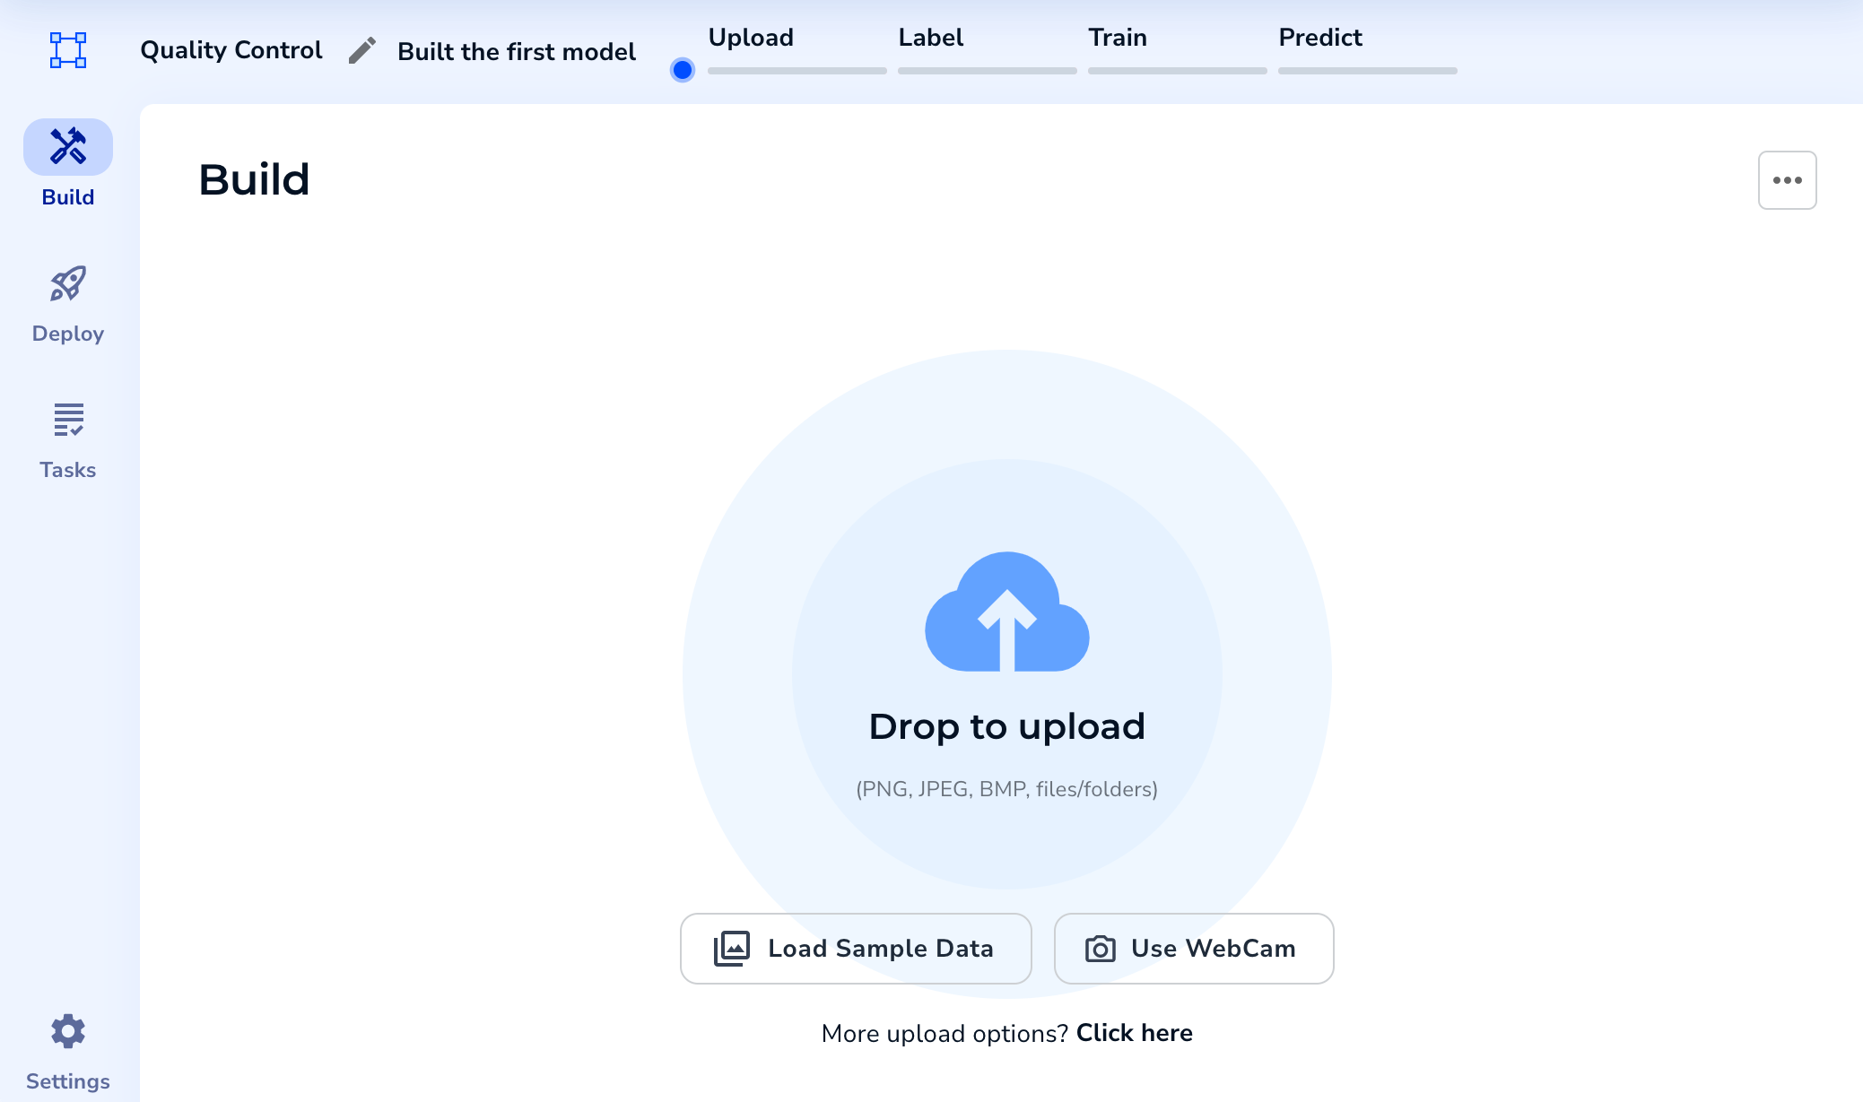Click the image gallery icon on Load Sample Data

[731, 949]
